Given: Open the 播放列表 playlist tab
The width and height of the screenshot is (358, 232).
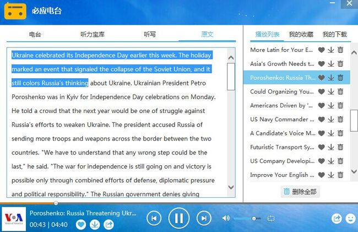Looking at the screenshot, I should coord(267,35).
